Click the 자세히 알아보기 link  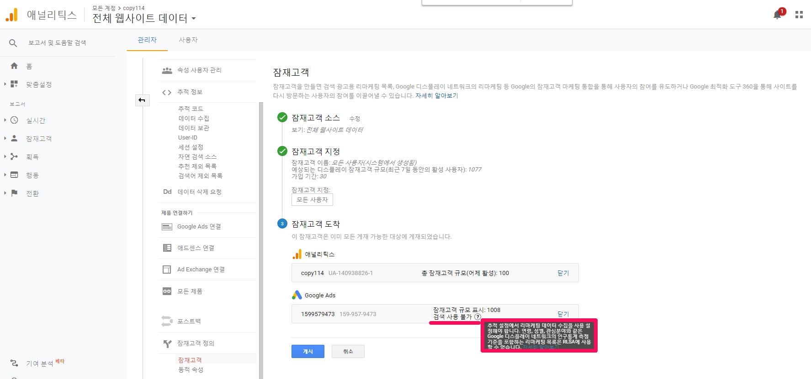(x=436, y=96)
